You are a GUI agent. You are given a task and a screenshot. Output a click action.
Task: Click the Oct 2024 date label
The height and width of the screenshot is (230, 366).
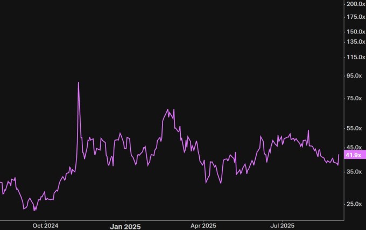pyautogui.click(x=45, y=226)
